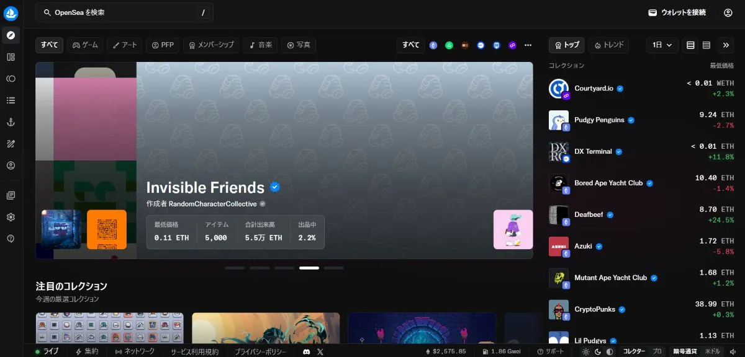
Task: Select the half-circle system theme icon
Action: [609, 351]
